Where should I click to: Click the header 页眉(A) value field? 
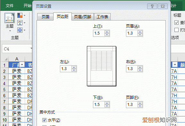click(132, 33)
